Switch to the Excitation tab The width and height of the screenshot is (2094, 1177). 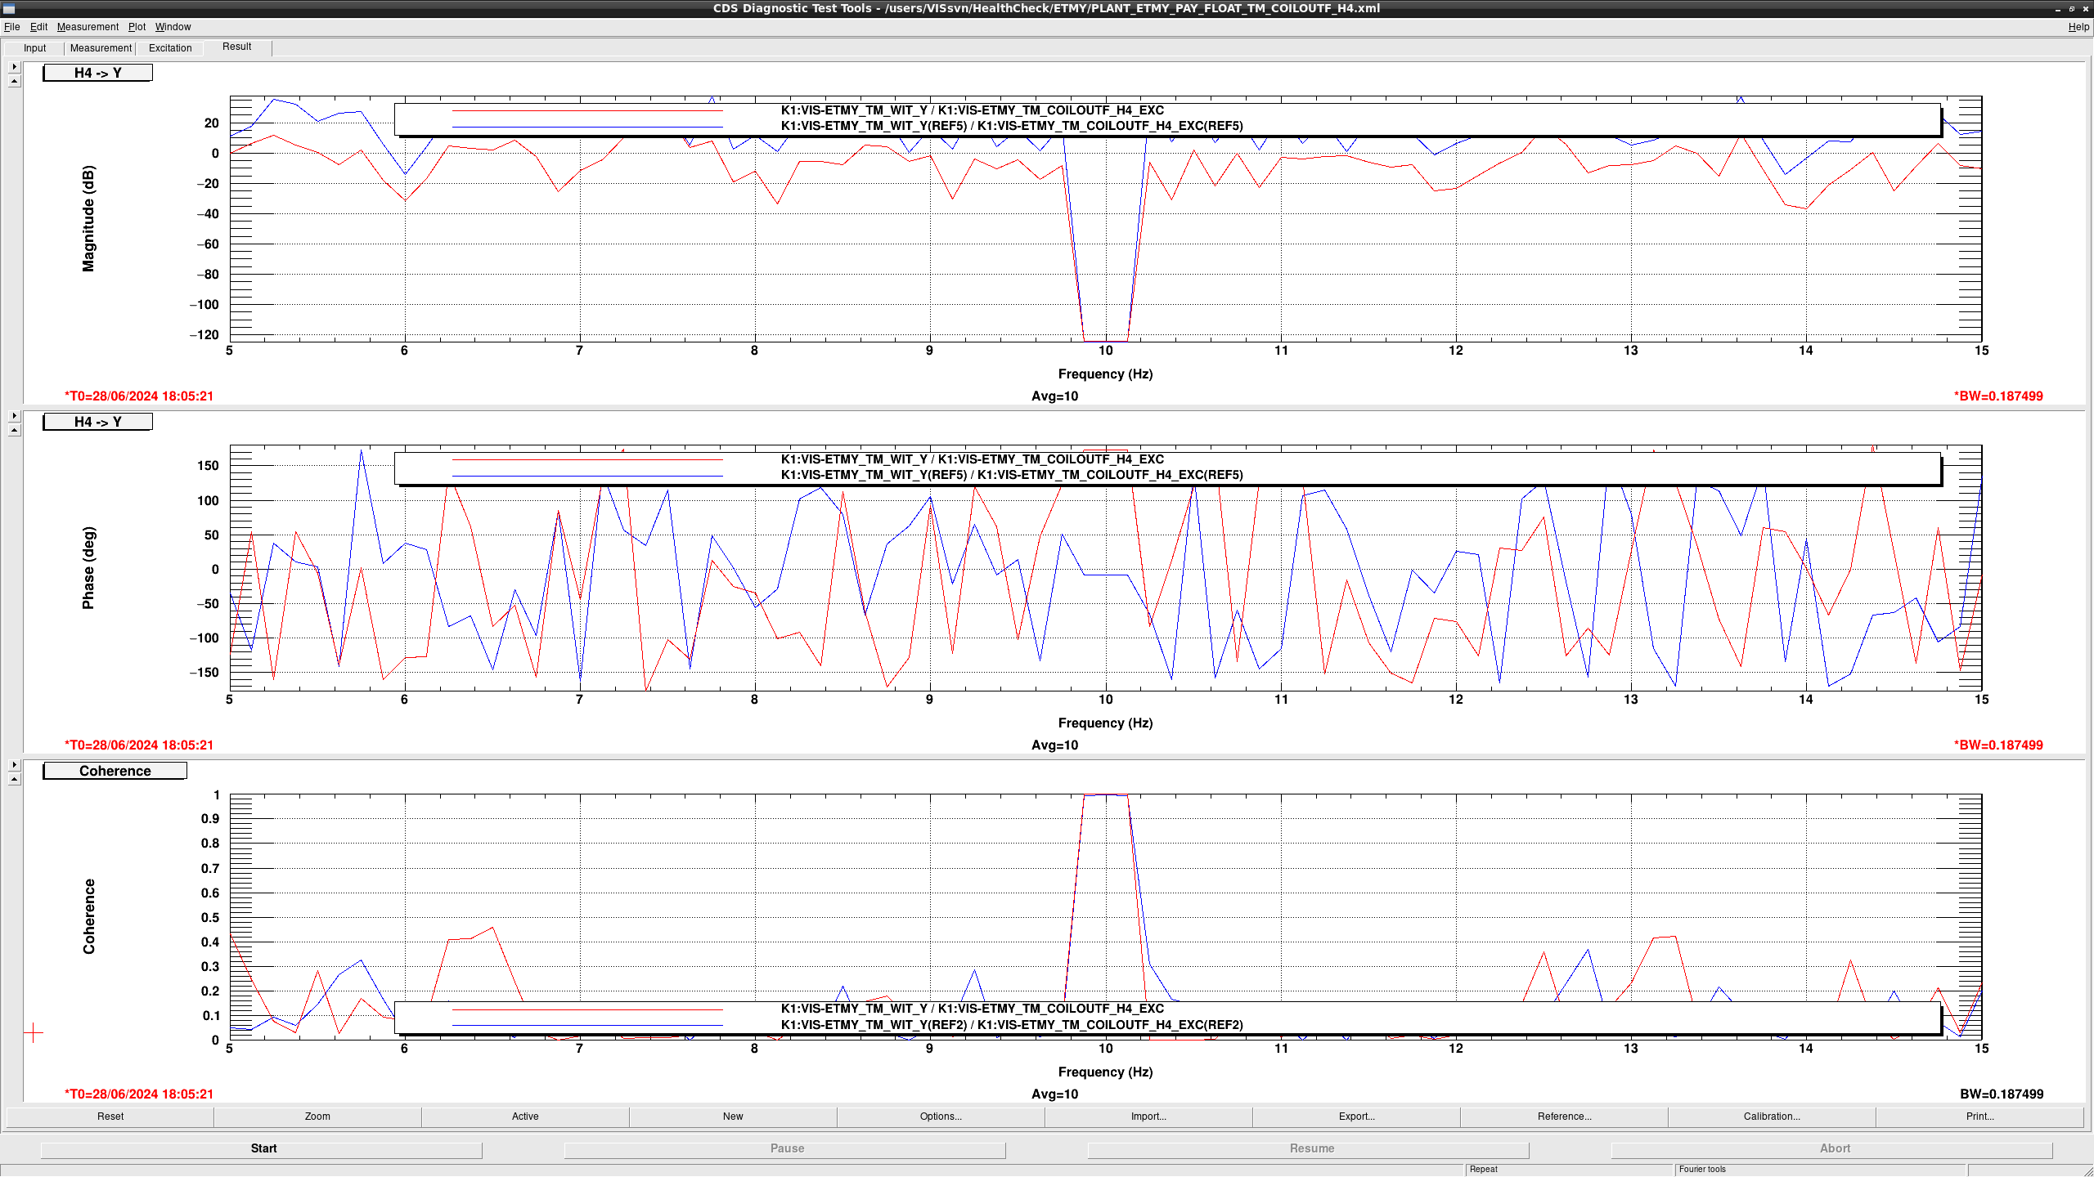(170, 48)
